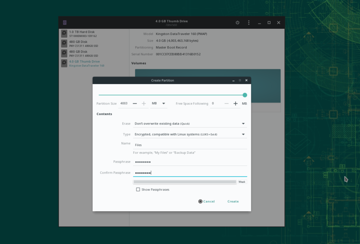Click the Disks app icon in the headerbar
The width and height of the screenshot is (360, 244).
(65, 22)
